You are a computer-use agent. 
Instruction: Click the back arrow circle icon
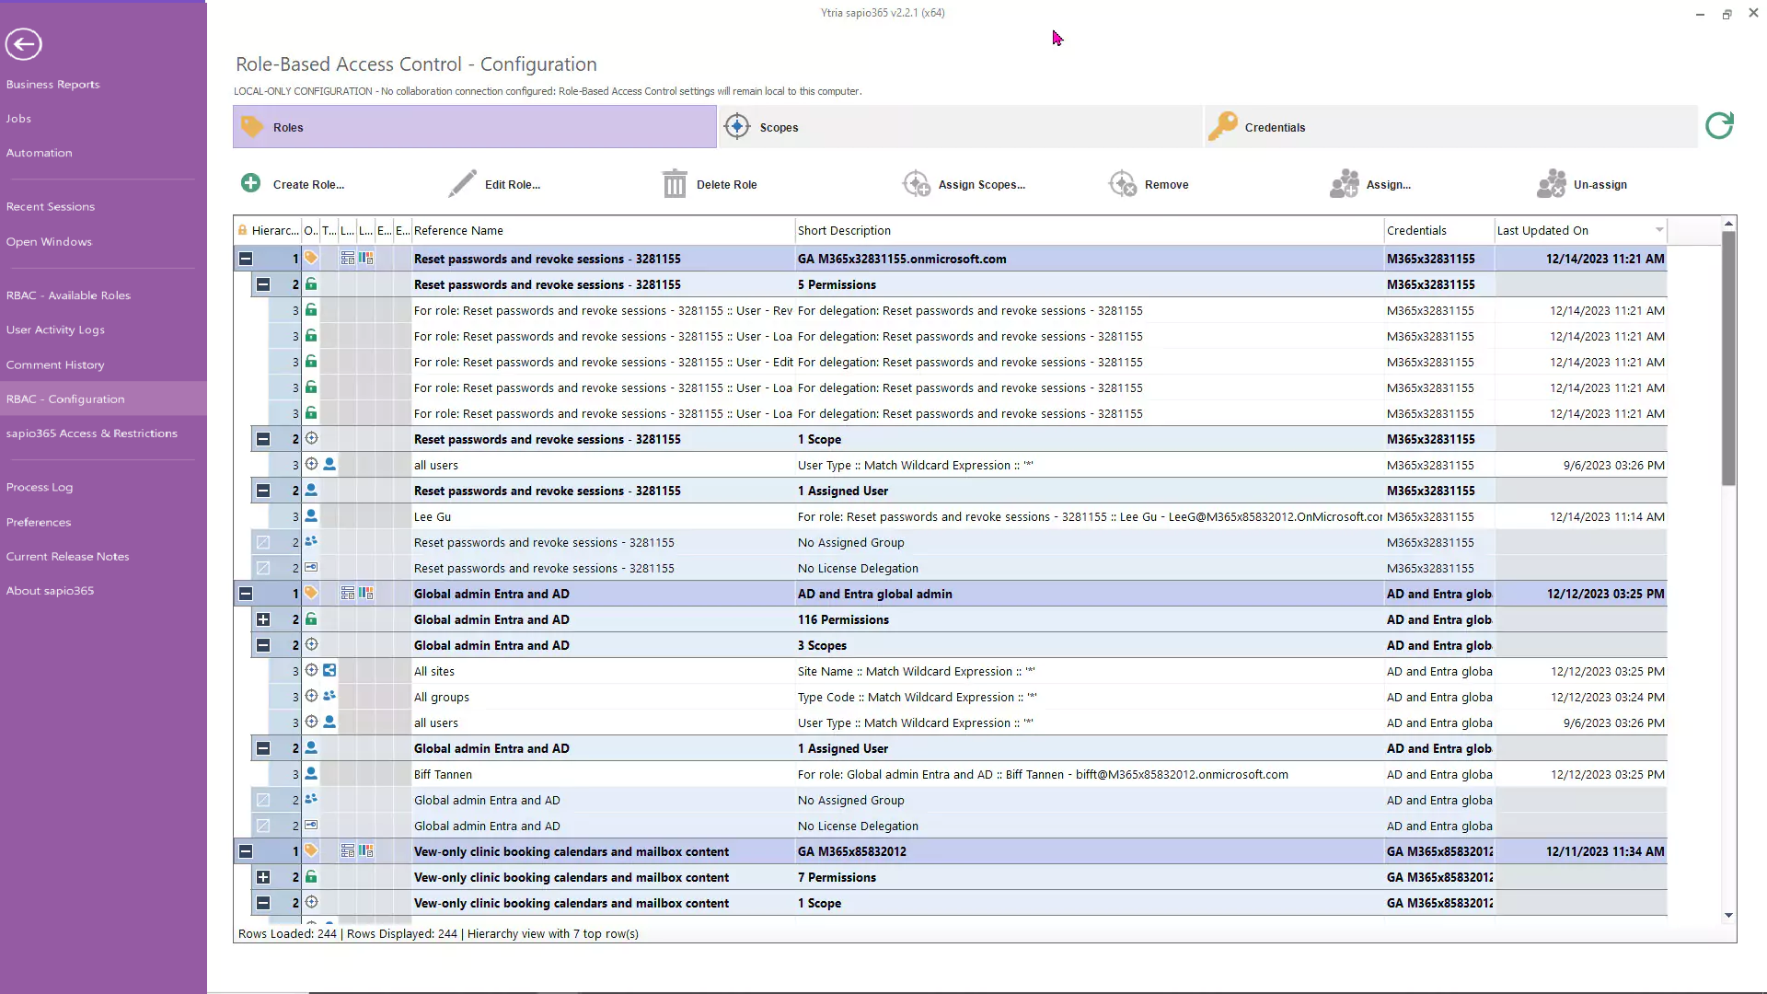coord(23,43)
